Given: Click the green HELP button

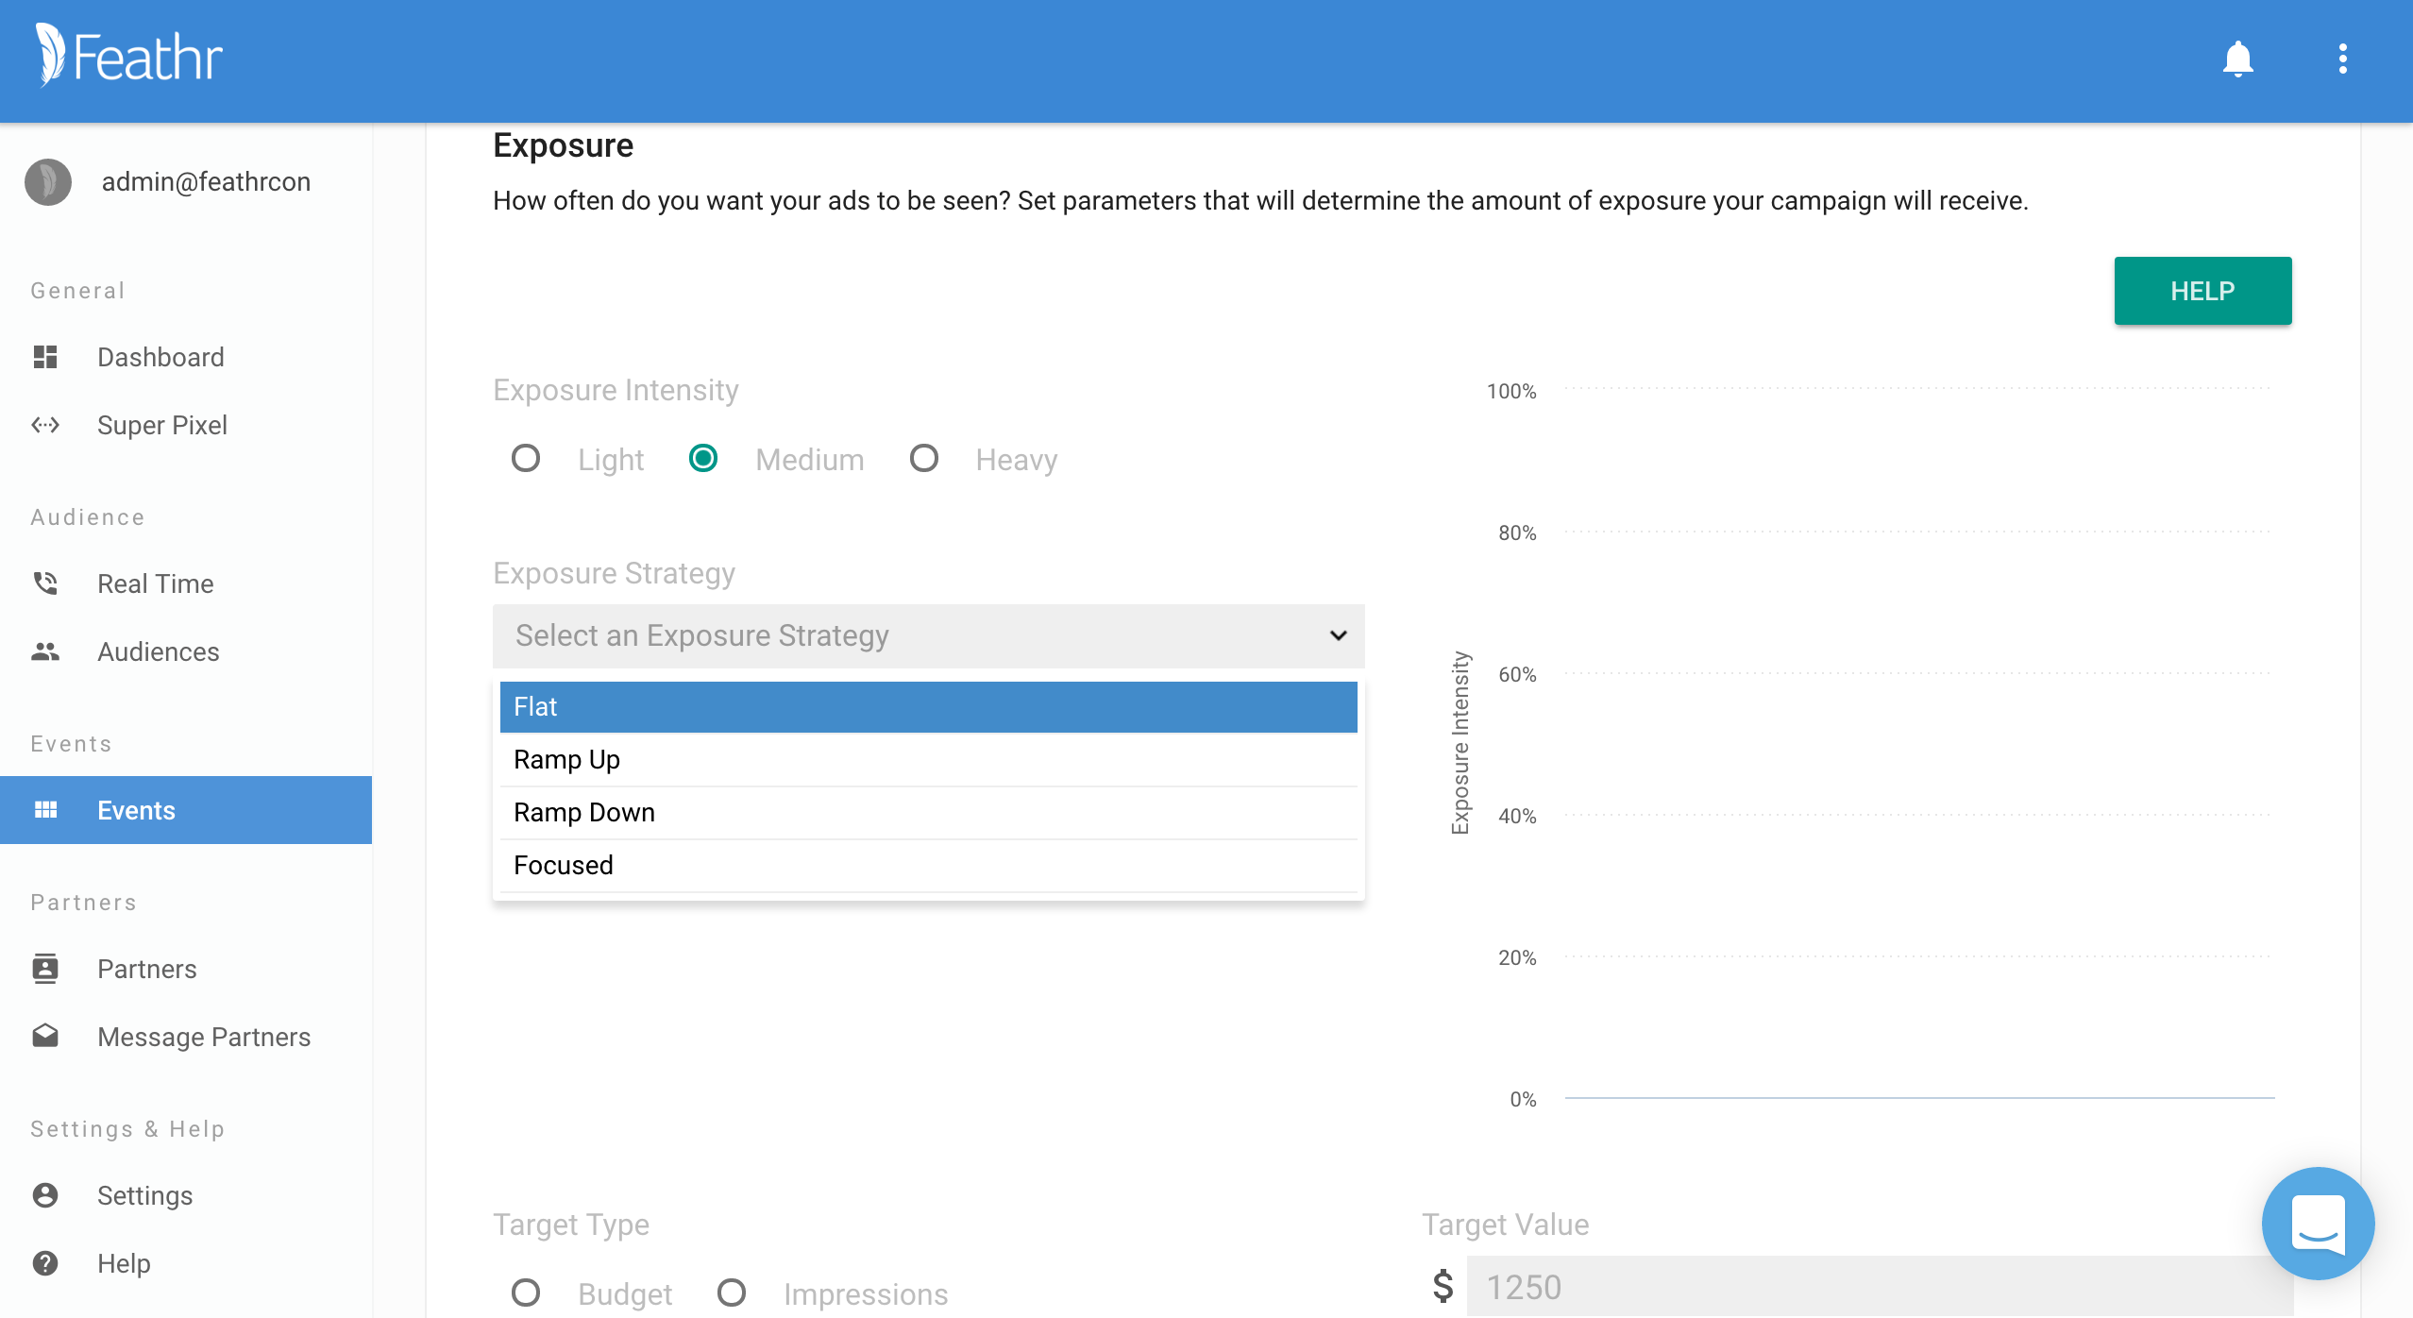Looking at the screenshot, I should pos(2202,291).
